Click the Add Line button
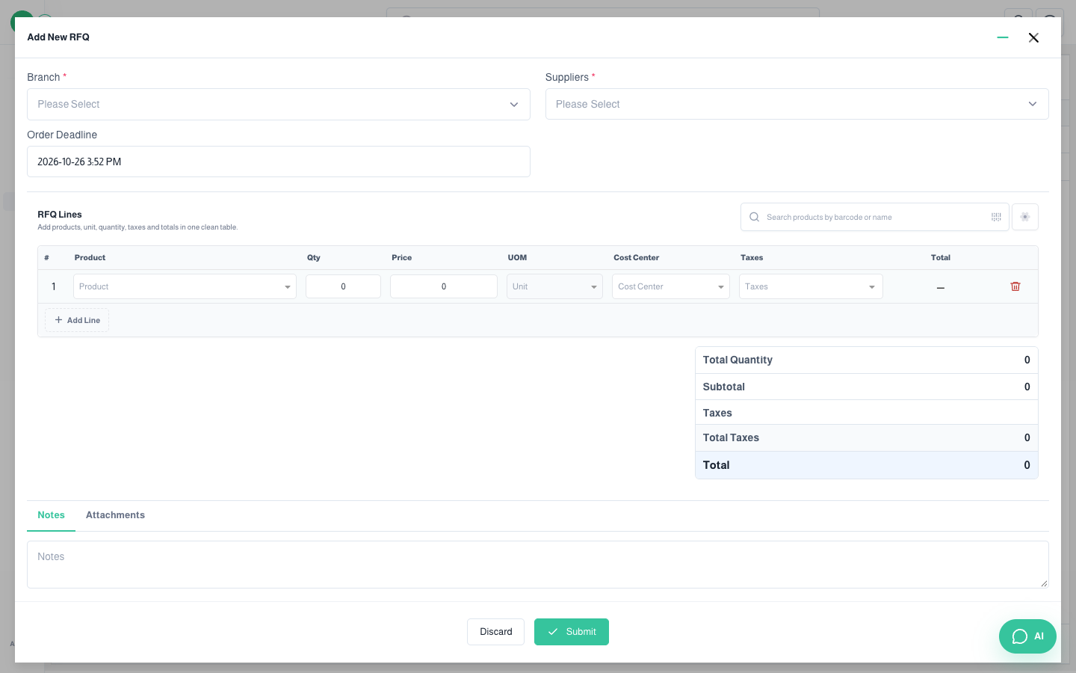The width and height of the screenshot is (1076, 673). coord(77,320)
